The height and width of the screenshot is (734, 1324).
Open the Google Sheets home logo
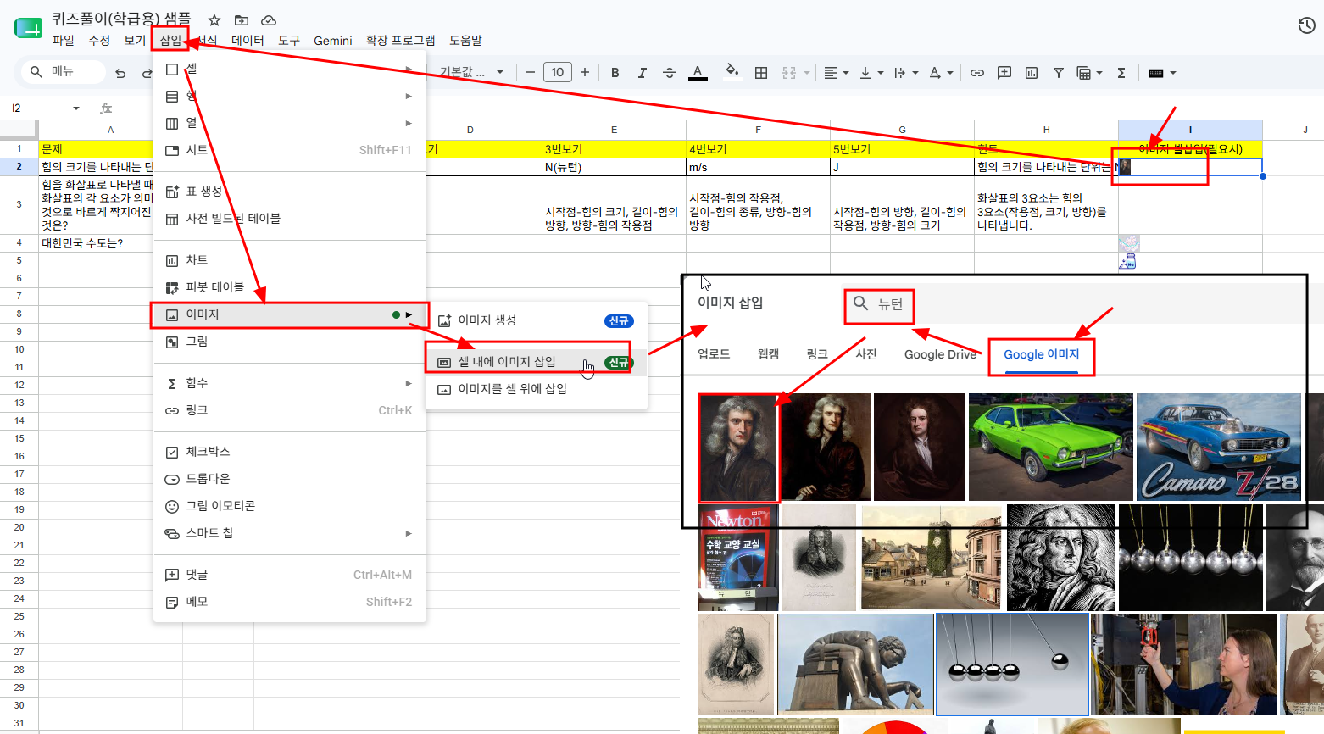click(28, 28)
